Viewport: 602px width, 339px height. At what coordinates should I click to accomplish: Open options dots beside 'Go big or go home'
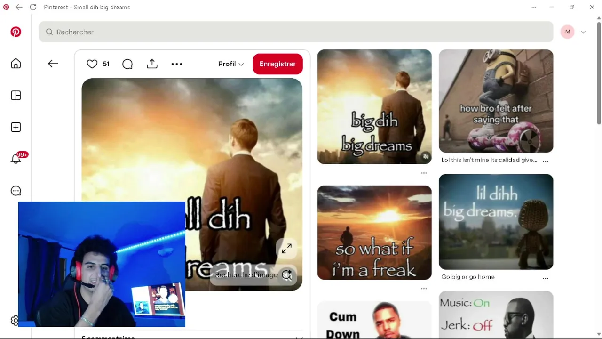pos(546,278)
